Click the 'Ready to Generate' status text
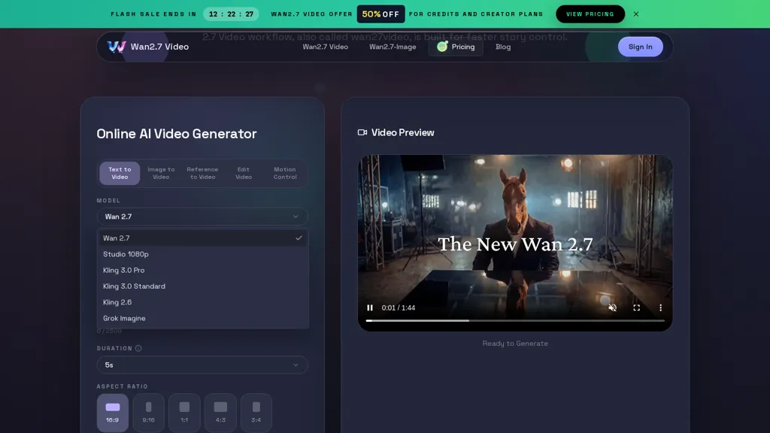770x433 pixels. click(515, 344)
